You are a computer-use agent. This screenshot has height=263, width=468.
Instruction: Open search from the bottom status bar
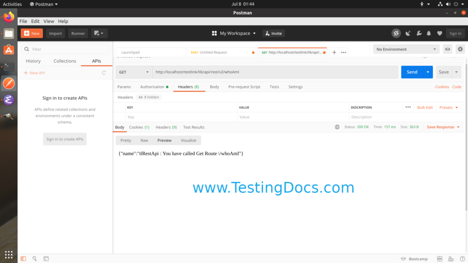pos(34,258)
